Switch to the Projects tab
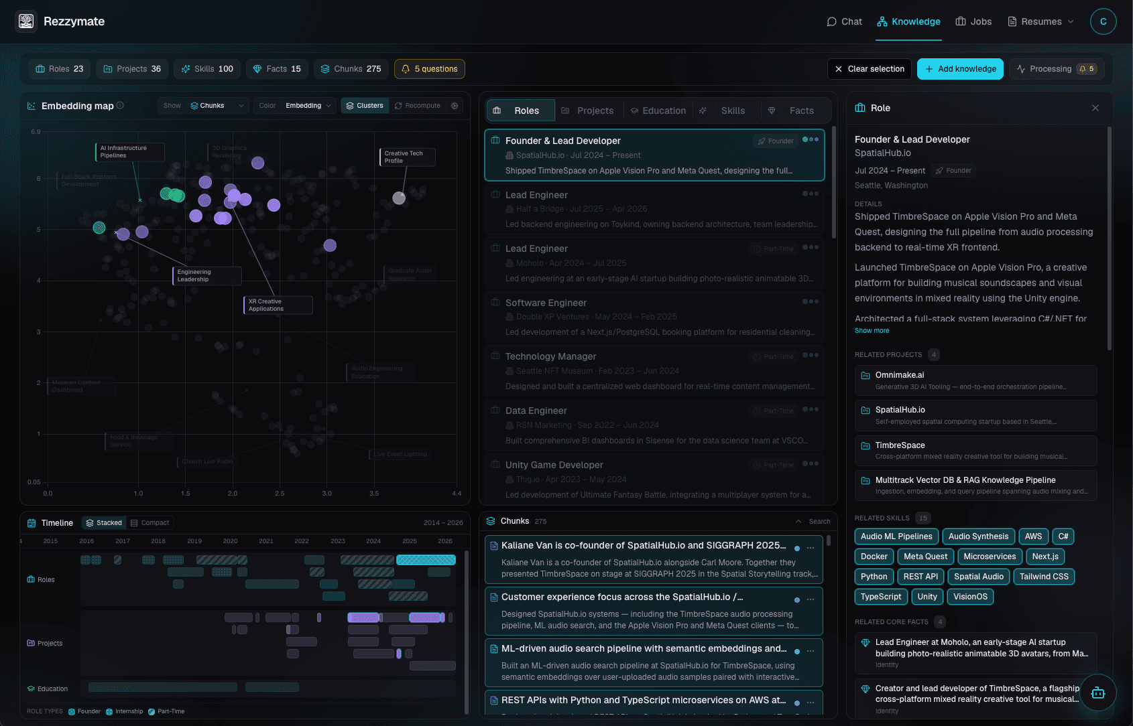1133x726 pixels. [x=588, y=111]
